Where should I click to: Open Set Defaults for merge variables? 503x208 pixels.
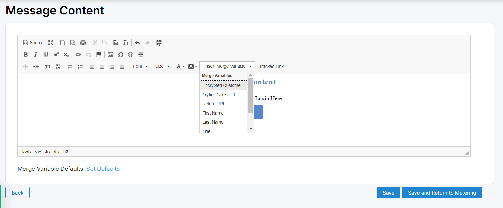pos(103,169)
